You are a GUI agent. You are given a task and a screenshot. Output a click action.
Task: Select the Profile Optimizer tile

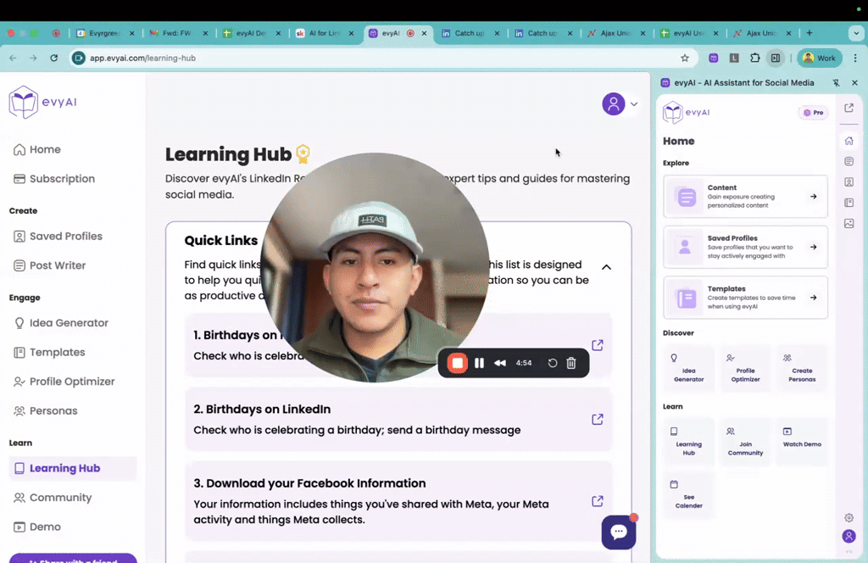[745, 367]
